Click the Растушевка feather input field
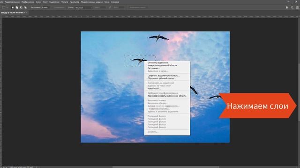The image size is (300, 168). (x=45, y=7)
